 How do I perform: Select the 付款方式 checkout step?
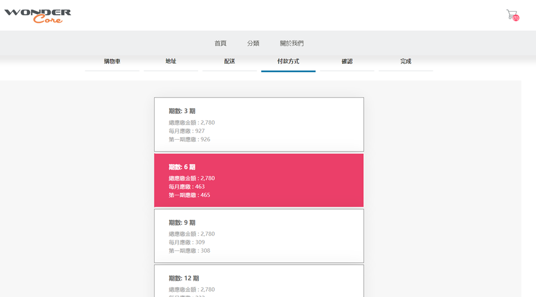click(x=288, y=61)
